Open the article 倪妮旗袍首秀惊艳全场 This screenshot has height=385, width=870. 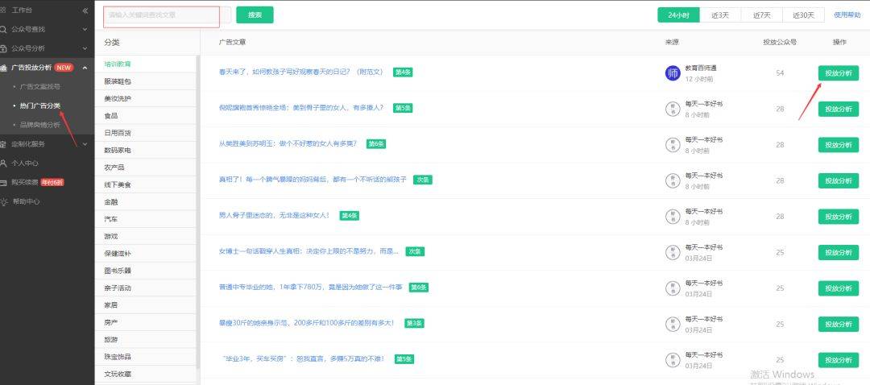point(300,108)
